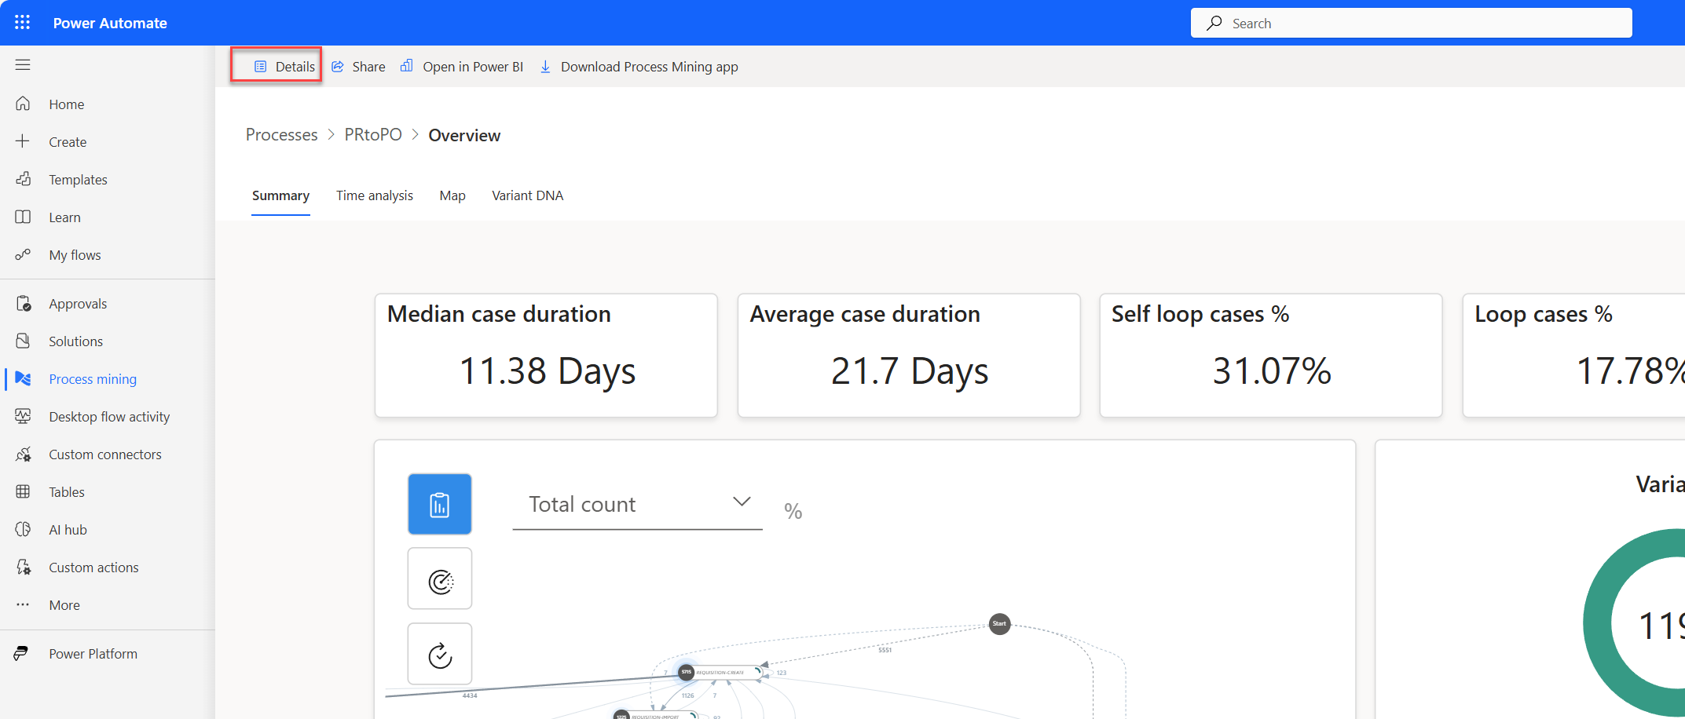This screenshot has height=719, width=1685.
Task: Click the 31.07% value
Action: tap(1272, 371)
